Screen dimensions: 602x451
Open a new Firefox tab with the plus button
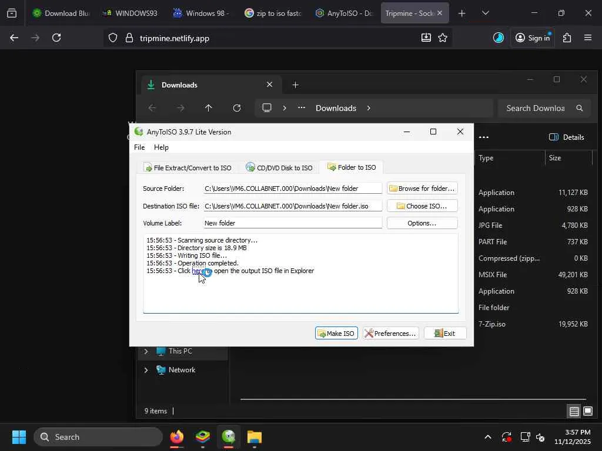(x=462, y=13)
